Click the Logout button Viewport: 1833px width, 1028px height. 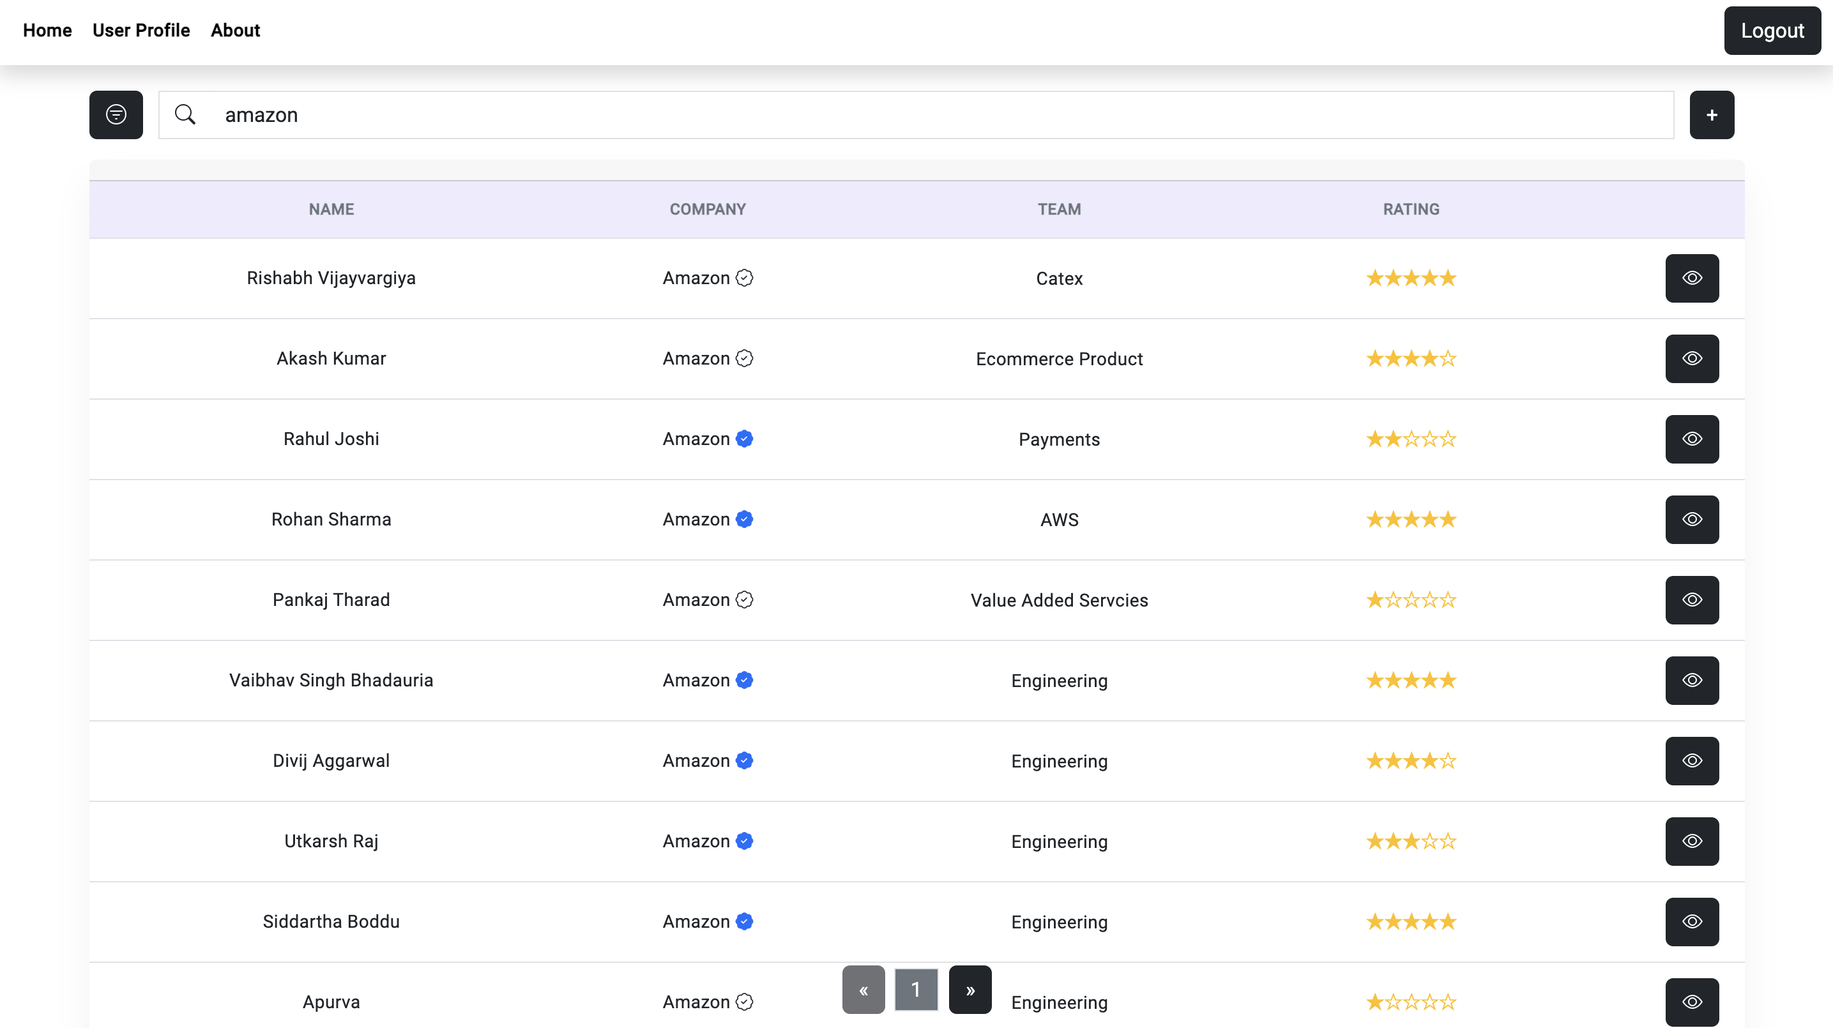click(1772, 31)
